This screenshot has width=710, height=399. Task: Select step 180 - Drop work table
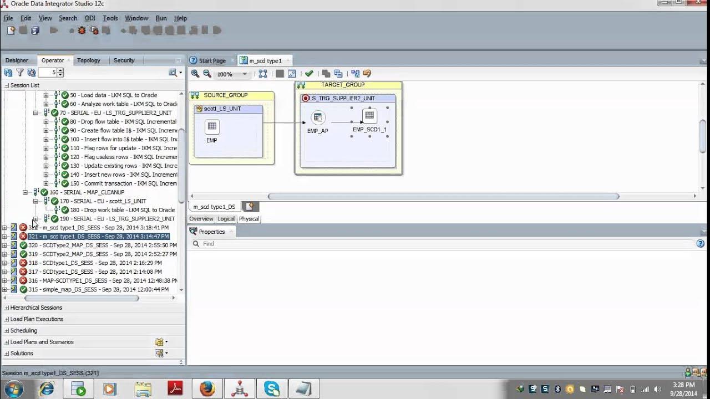coord(122,210)
